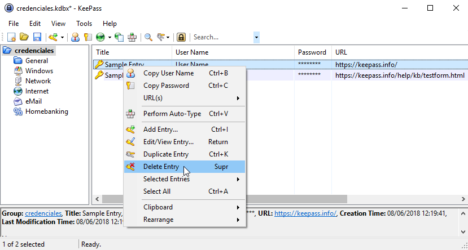The image size is (468, 250).
Task: Choose Perform Auto-Type in context menu
Action: coord(185,114)
